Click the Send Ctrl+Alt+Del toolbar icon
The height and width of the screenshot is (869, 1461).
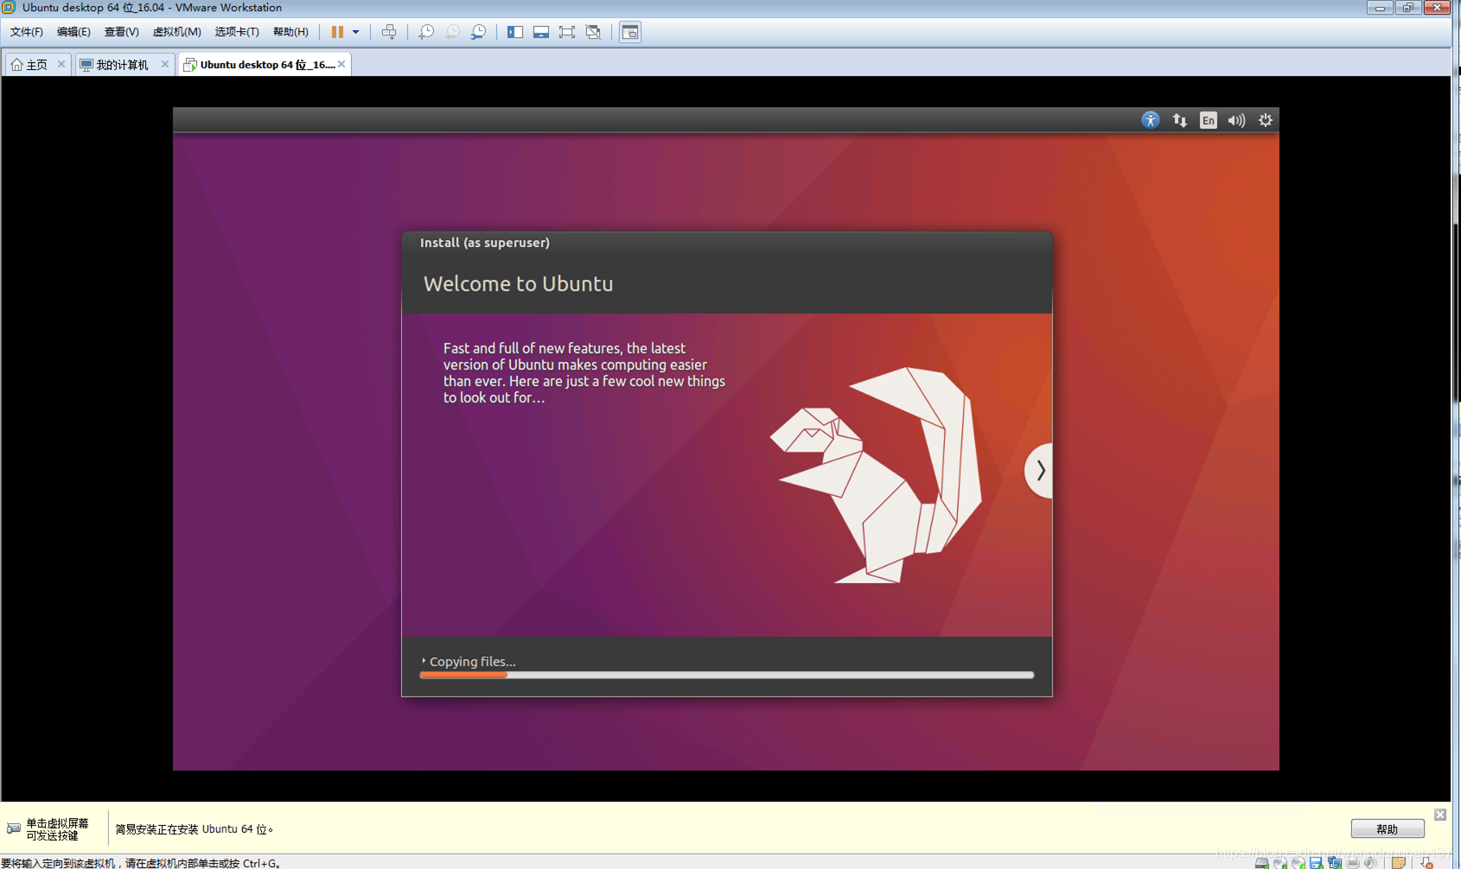[389, 32]
